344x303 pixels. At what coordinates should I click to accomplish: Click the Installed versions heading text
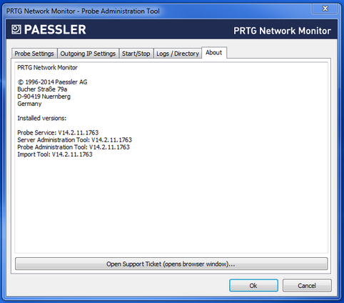[42, 118]
